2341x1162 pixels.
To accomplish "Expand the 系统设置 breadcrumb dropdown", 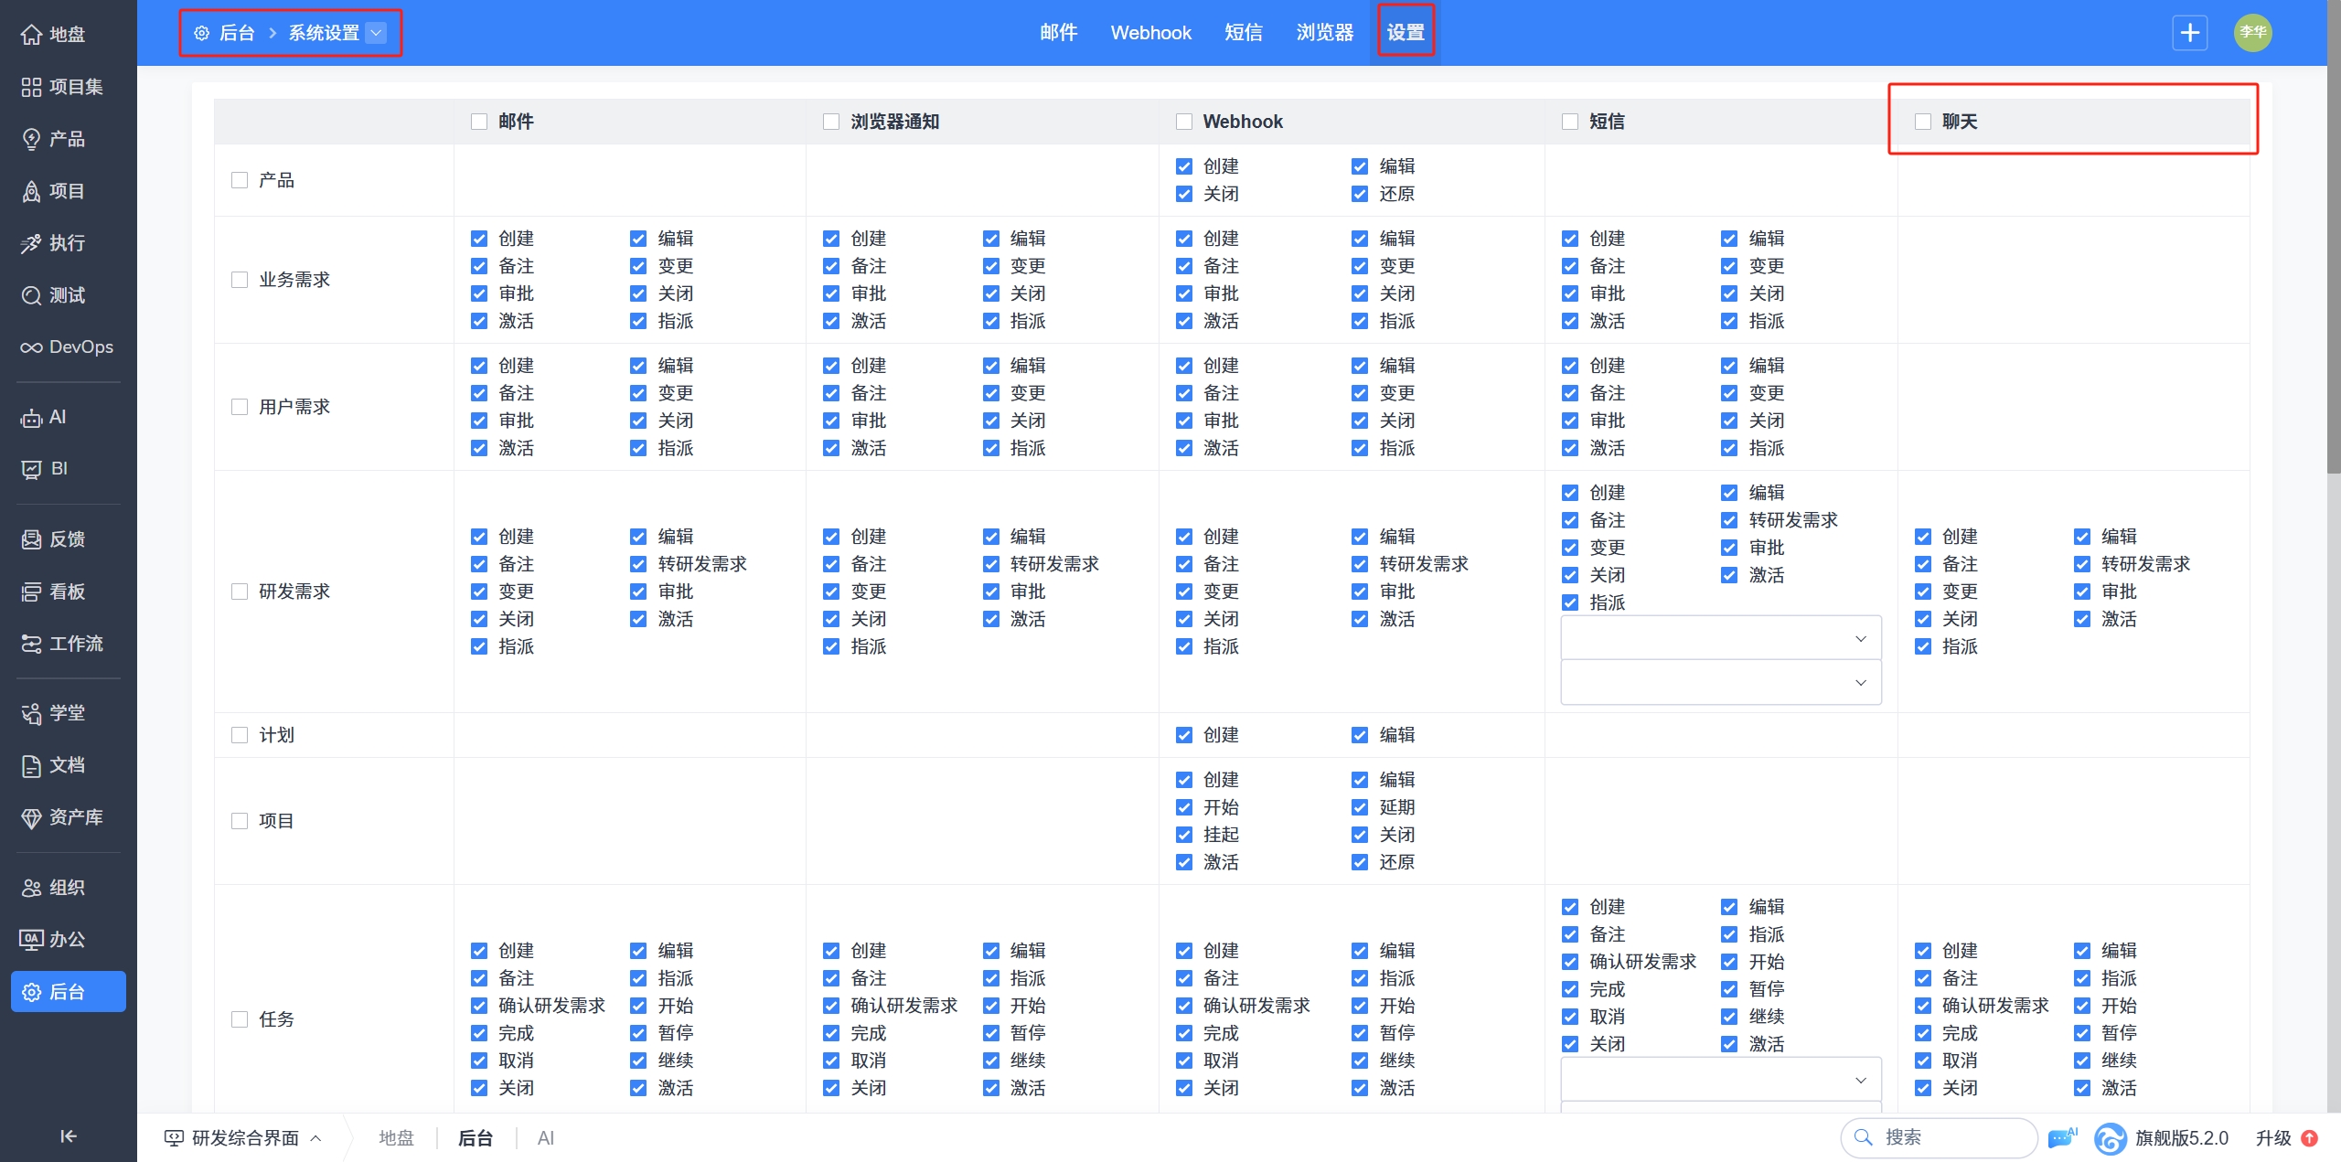I will [376, 33].
